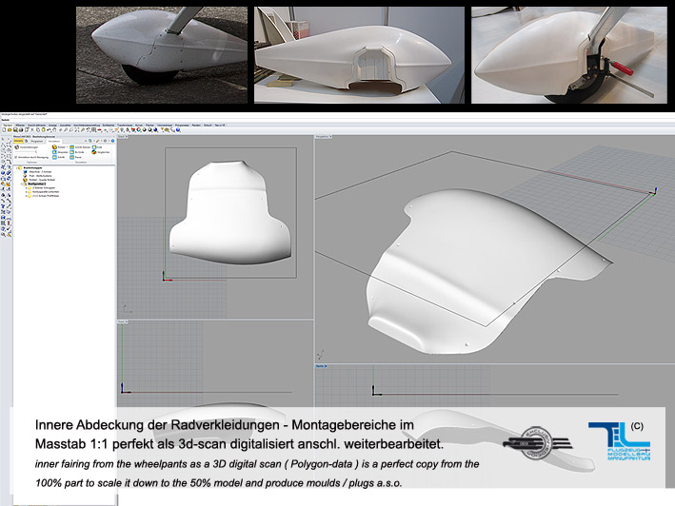The image size is (675, 506).
Task: Switch to the Flächen toolbar tab
Action: pos(149,126)
